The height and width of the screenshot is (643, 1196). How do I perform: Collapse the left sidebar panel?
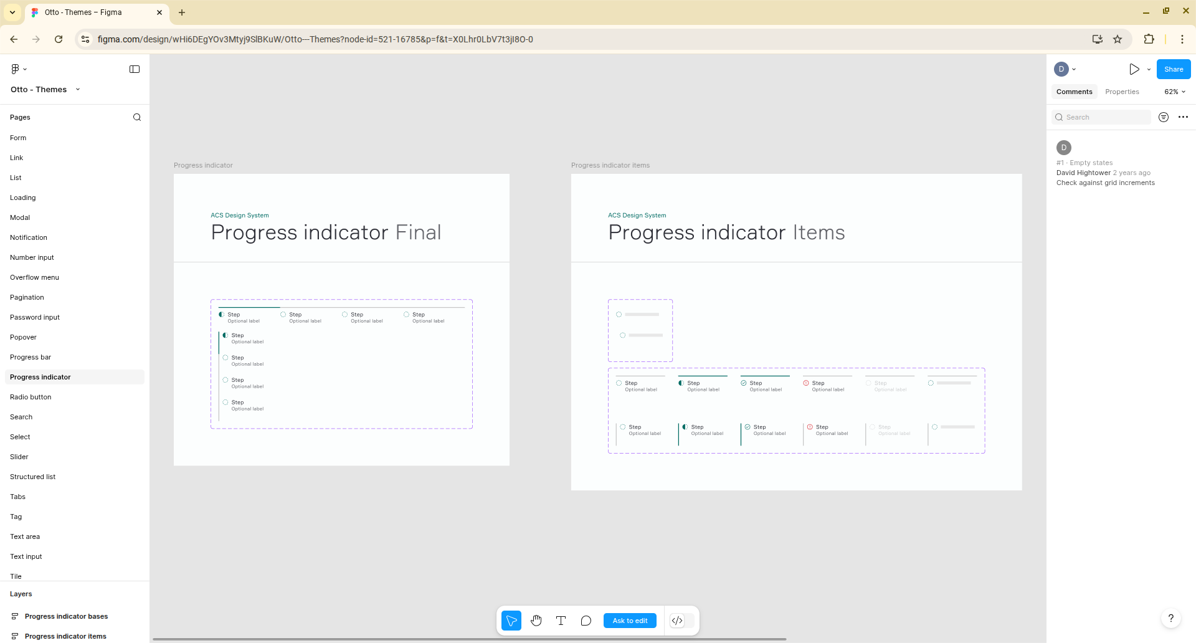coord(135,69)
